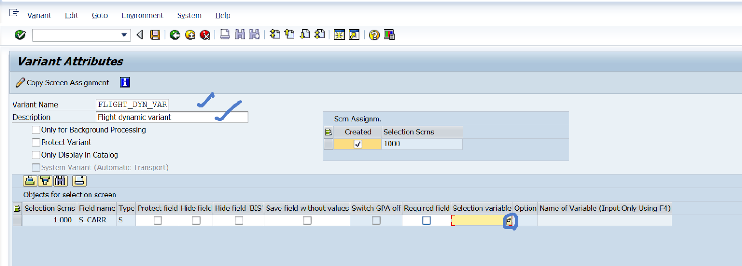Enable Protect Variant checkbox
742x266 pixels.
tap(36, 142)
